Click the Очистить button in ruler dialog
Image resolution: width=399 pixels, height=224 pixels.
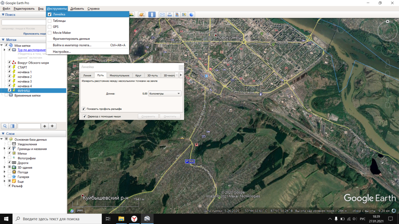click(x=170, y=116)
